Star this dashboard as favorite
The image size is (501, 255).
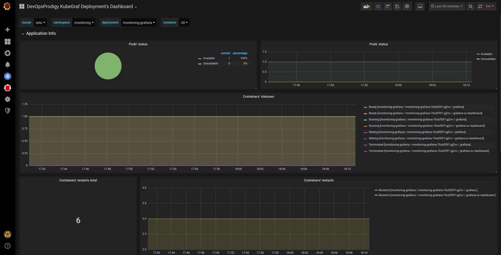click(378, 6)
